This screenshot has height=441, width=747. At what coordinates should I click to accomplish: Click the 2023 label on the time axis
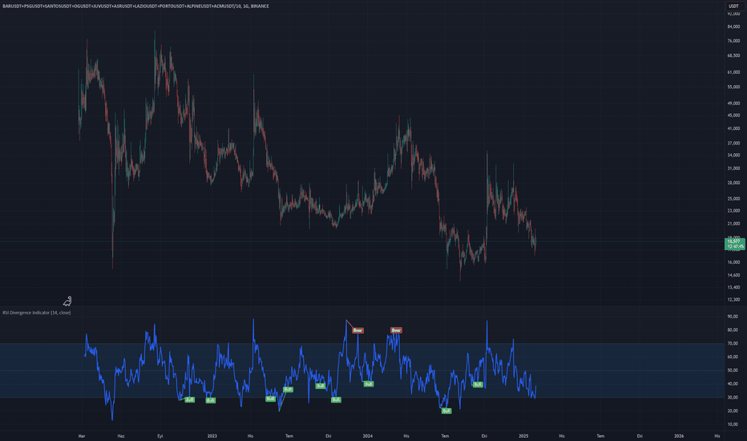[212, 435]
